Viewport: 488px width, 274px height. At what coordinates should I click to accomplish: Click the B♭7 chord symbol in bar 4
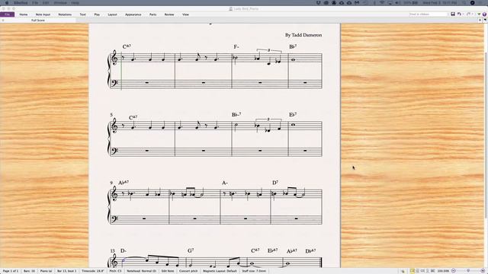pos(293,46)
